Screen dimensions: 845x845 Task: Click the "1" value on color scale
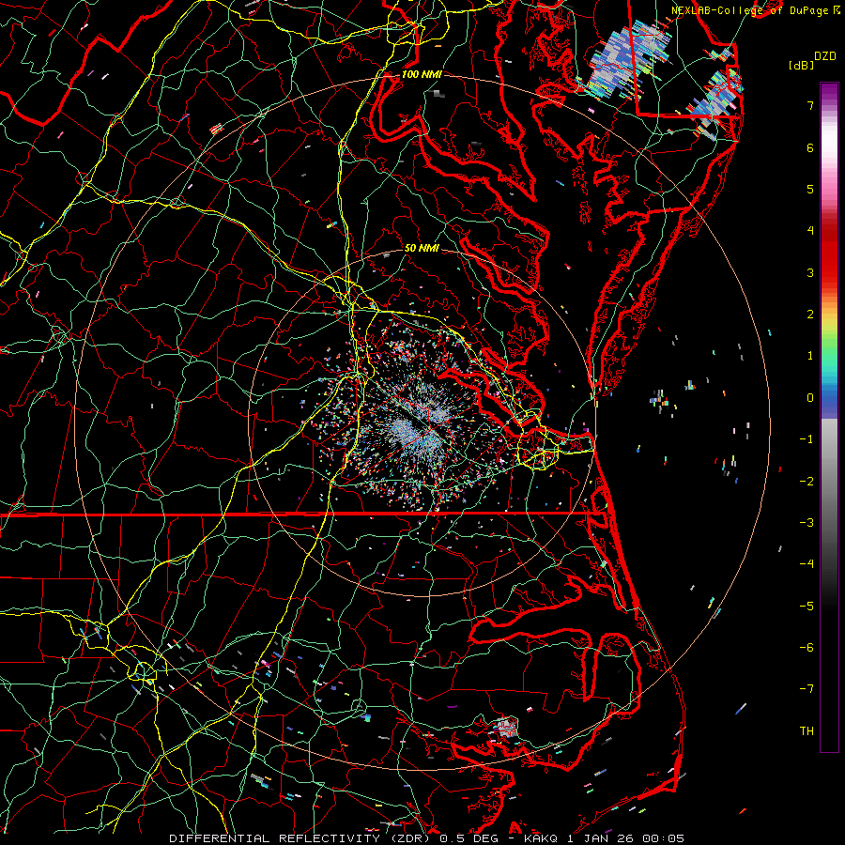(810, 356)
